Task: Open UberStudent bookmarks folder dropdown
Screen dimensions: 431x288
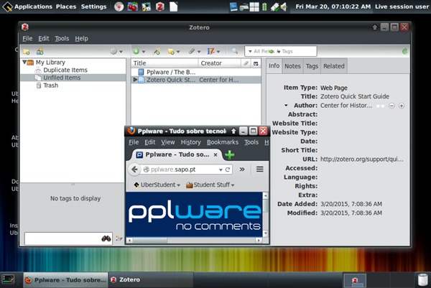Action: tap(157, 185)
